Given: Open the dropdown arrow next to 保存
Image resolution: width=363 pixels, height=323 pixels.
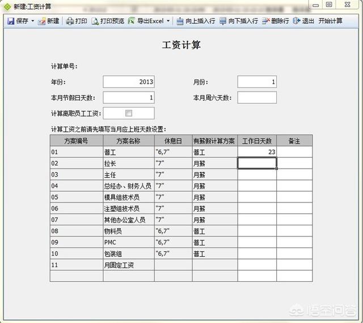Looking at the screenshot, I should 33,21.
